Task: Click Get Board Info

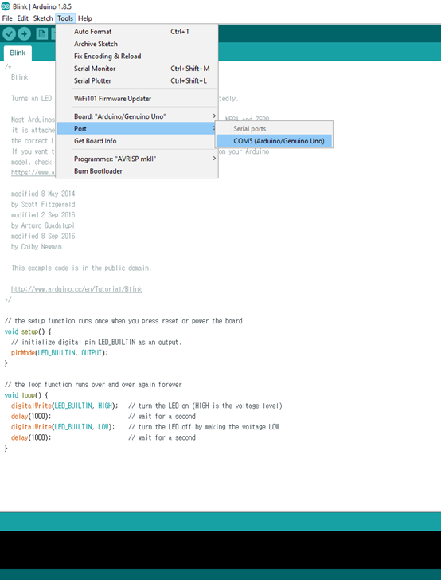Action: pyautogui.click(x=137, y=141)
